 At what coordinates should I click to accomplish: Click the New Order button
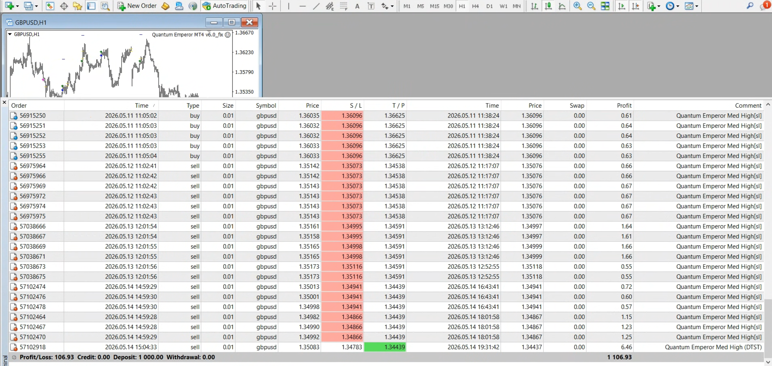click(x=137, y=6)
